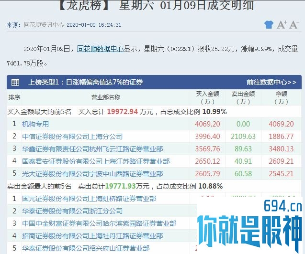Select the 买入金额（万） column header
The width and height of the screenshot is (305, 254).
click(207, 97)
